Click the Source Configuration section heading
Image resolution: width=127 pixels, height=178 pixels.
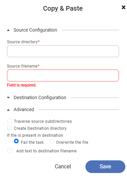click(35, 30)
